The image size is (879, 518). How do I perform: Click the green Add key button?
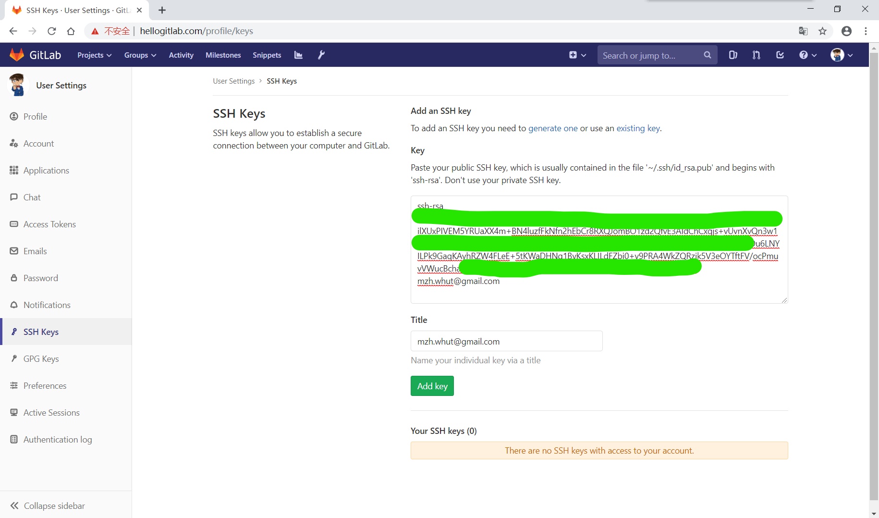click(x=432, y=386)
